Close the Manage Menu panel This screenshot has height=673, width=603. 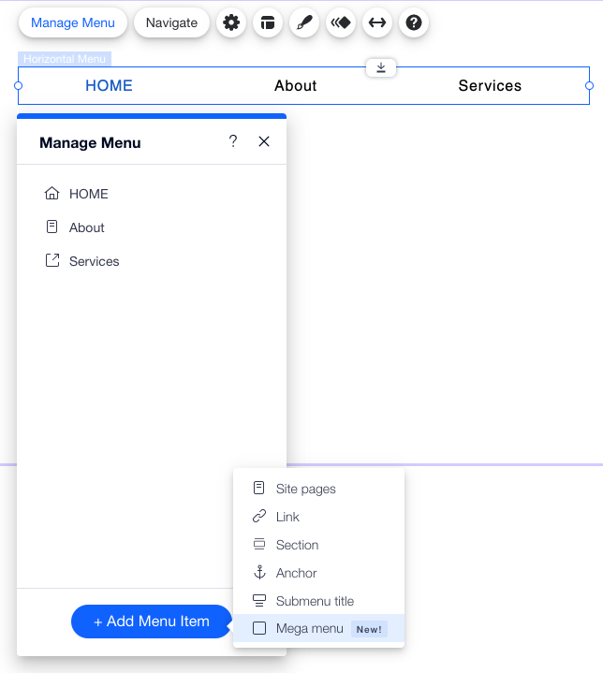coord(264,141)
